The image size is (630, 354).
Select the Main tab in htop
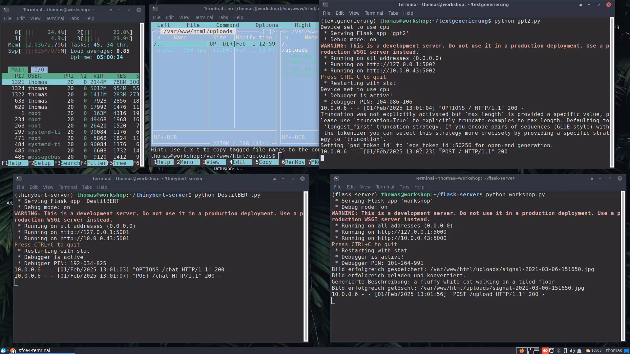pos(18,69)
